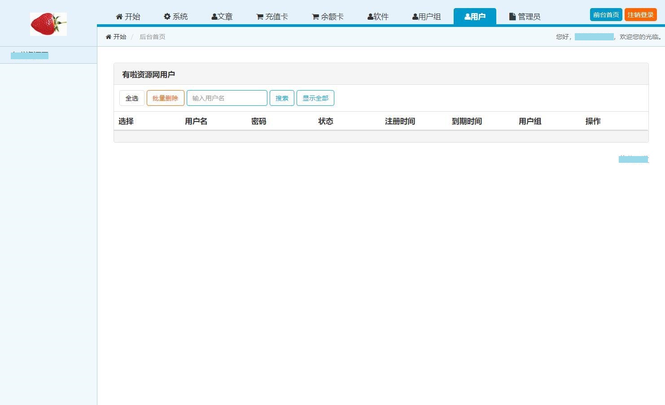The image size is (665, 405).
Task: Toggle 全选 to select all users
Action: [x=131, y=98]
